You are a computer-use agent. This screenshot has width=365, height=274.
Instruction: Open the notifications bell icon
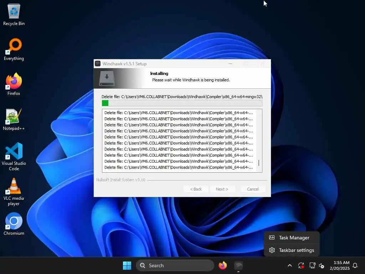point(355,265)
